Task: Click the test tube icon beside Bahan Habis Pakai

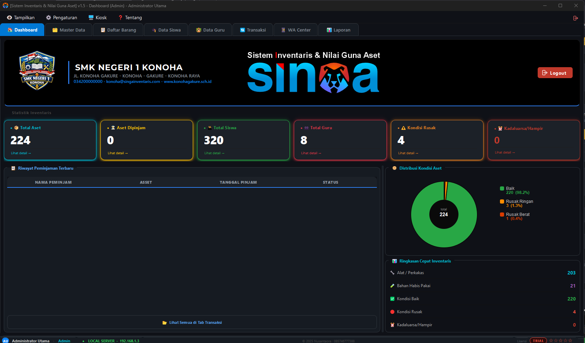Action: (392, 286)
